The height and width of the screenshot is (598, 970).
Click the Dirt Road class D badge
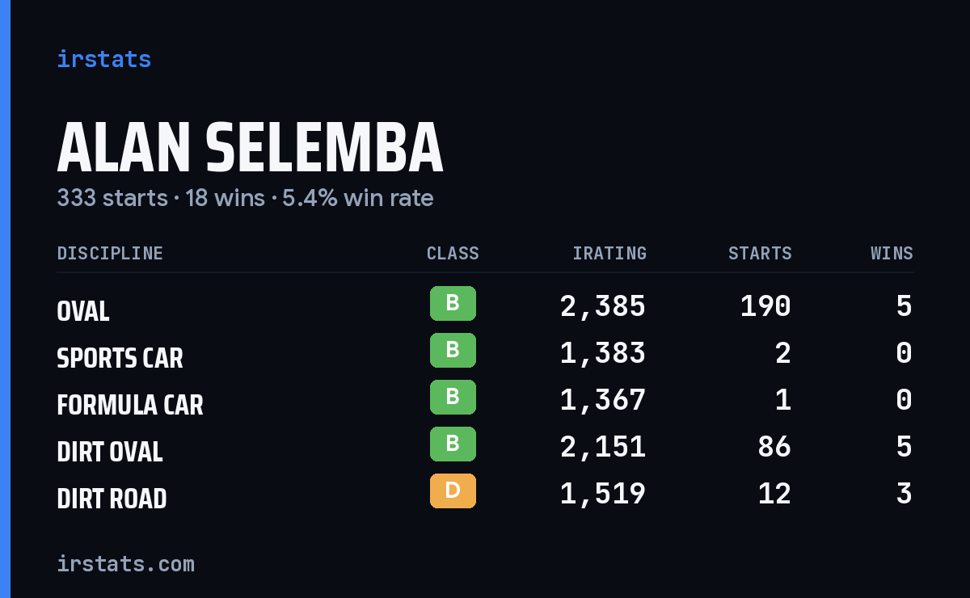[x=453, y=491]
